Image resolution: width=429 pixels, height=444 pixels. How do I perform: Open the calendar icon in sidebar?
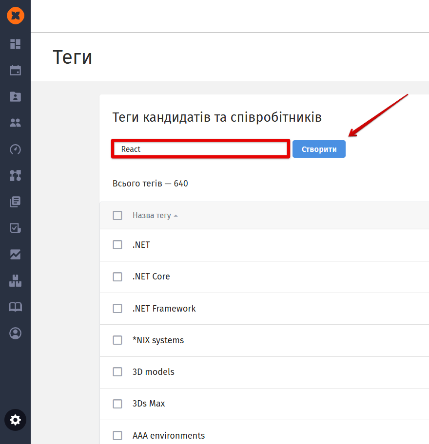coord(16,70)
